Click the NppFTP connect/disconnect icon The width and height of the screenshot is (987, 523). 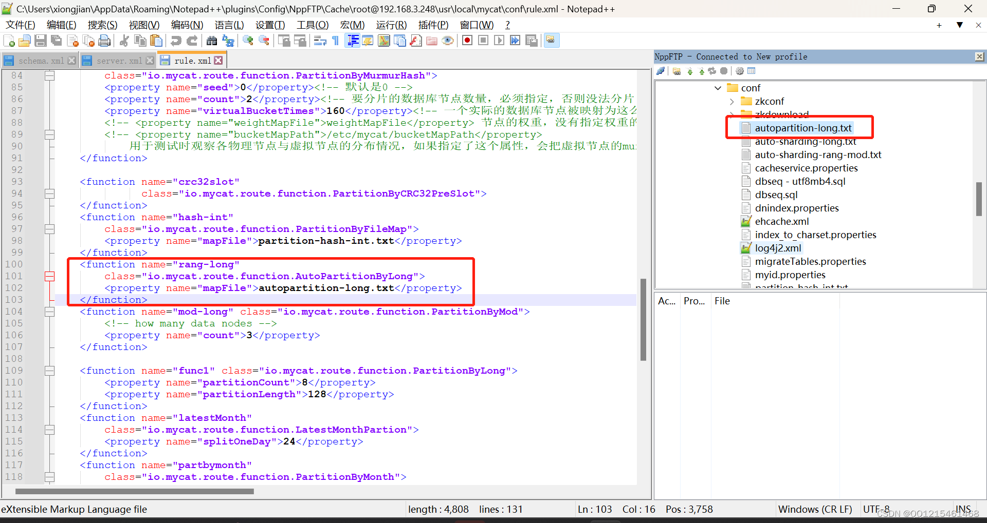[x=661, y=71]
